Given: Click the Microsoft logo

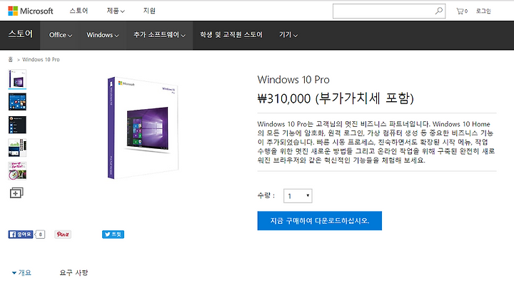Looking at the screenshot, I should (x=31, y=11).
